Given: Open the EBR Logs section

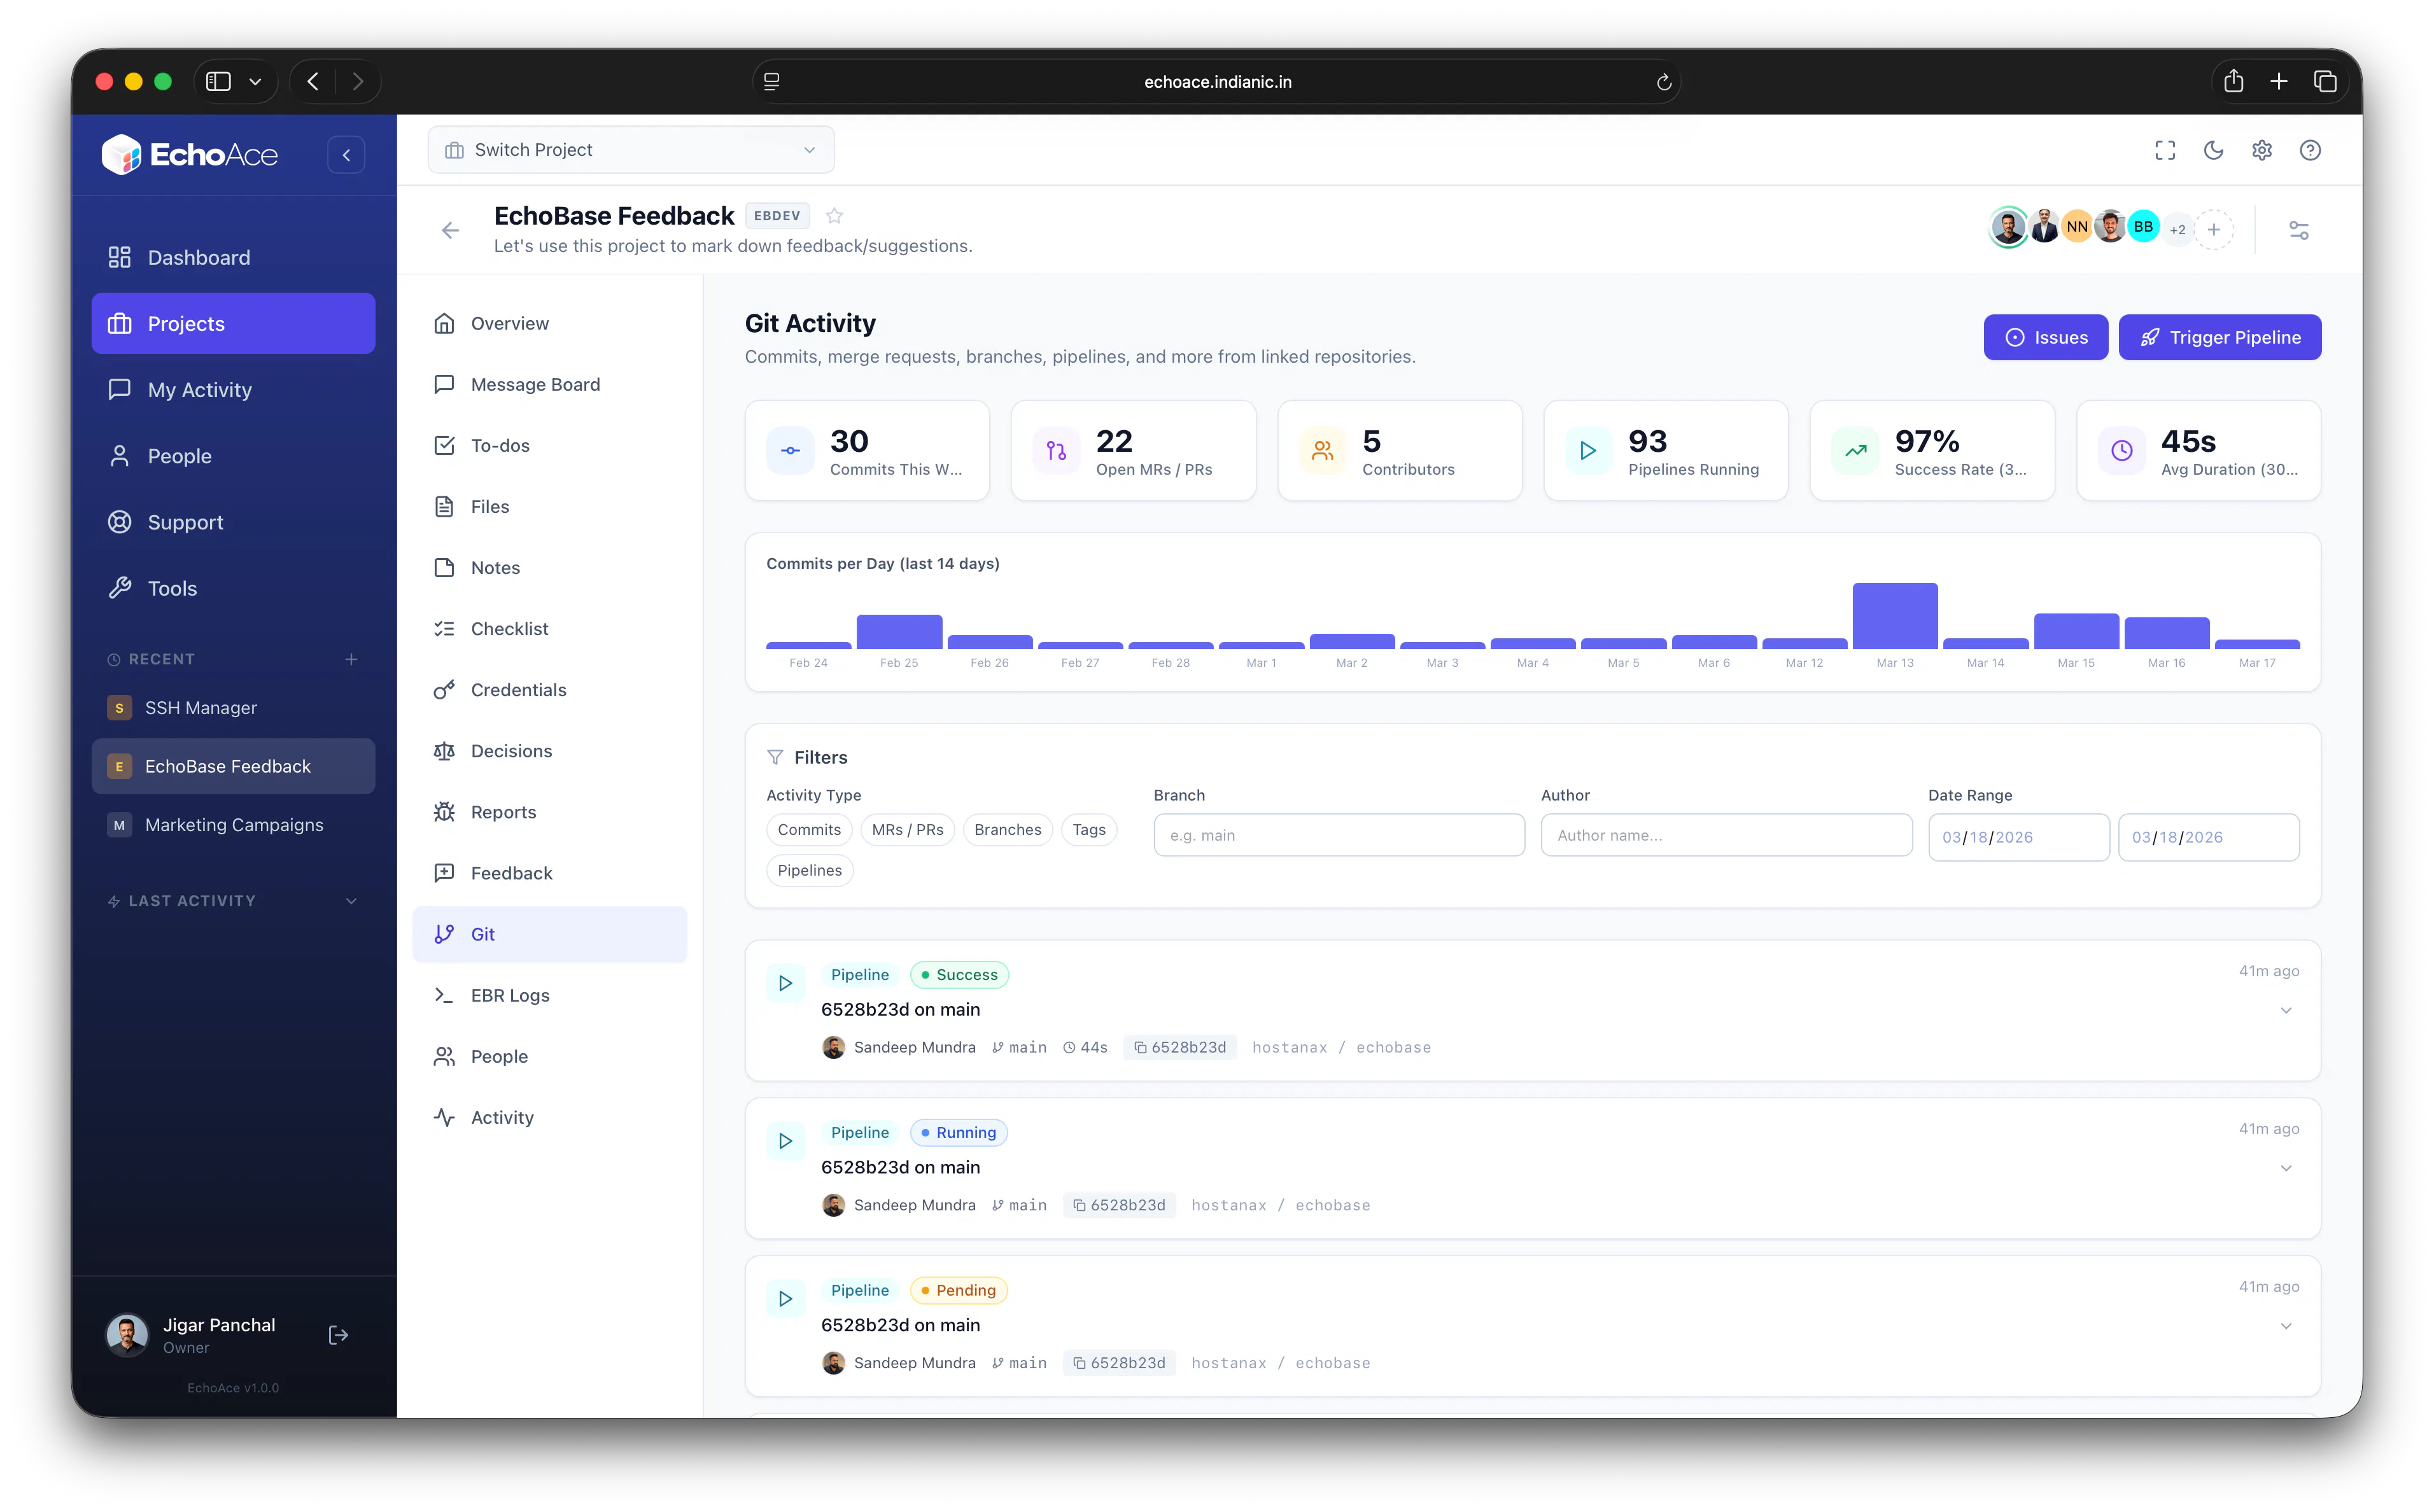Looking at the screenshot, I should coord(549,995).
